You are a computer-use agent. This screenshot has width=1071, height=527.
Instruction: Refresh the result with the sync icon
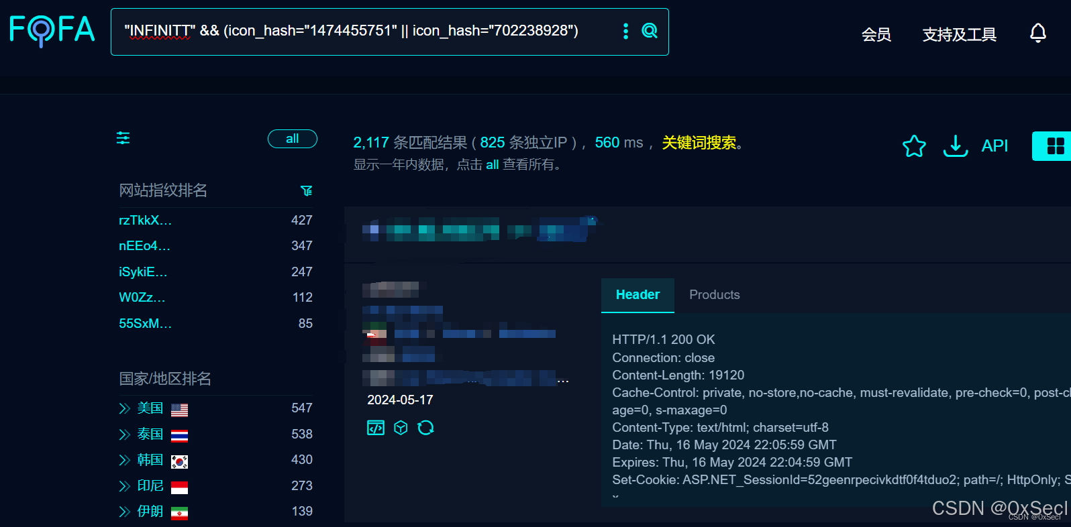point(425,428)
